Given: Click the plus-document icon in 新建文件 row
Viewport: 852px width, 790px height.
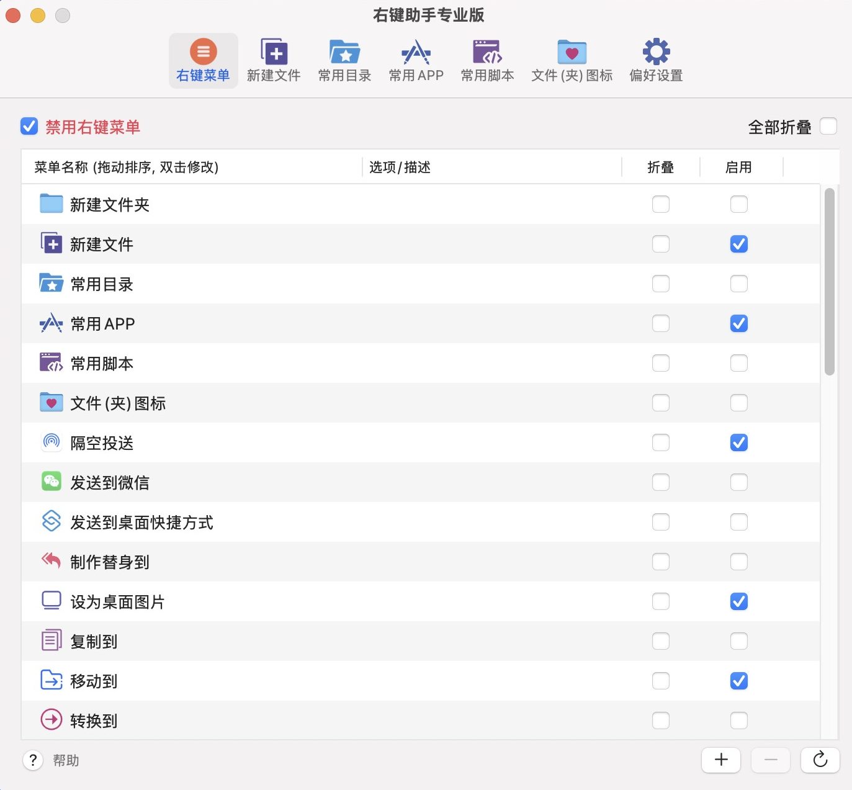Looking at the screenshot, I should (x=52, y=243).
